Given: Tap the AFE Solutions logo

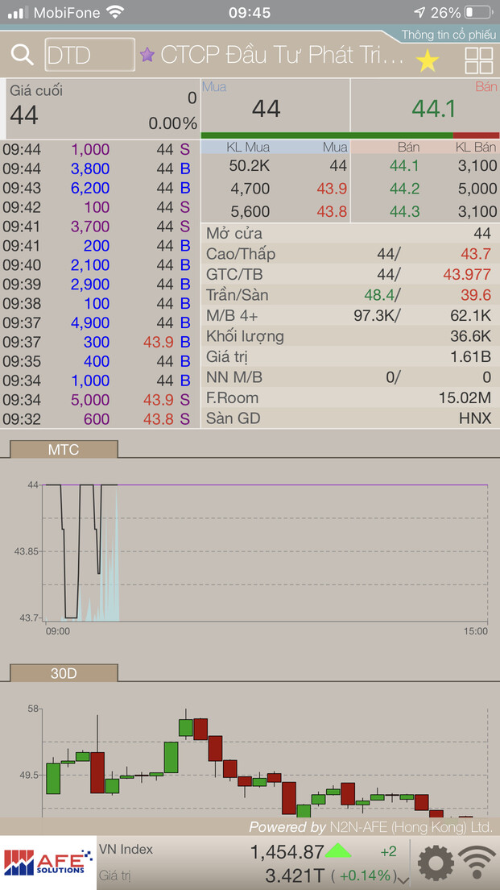Looking at the screenshot, I should pyautogui.click(x=48, y=863).
